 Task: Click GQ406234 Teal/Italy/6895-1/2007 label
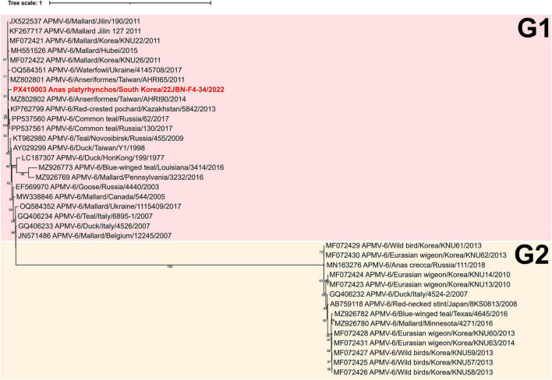(x=85, y=216)
